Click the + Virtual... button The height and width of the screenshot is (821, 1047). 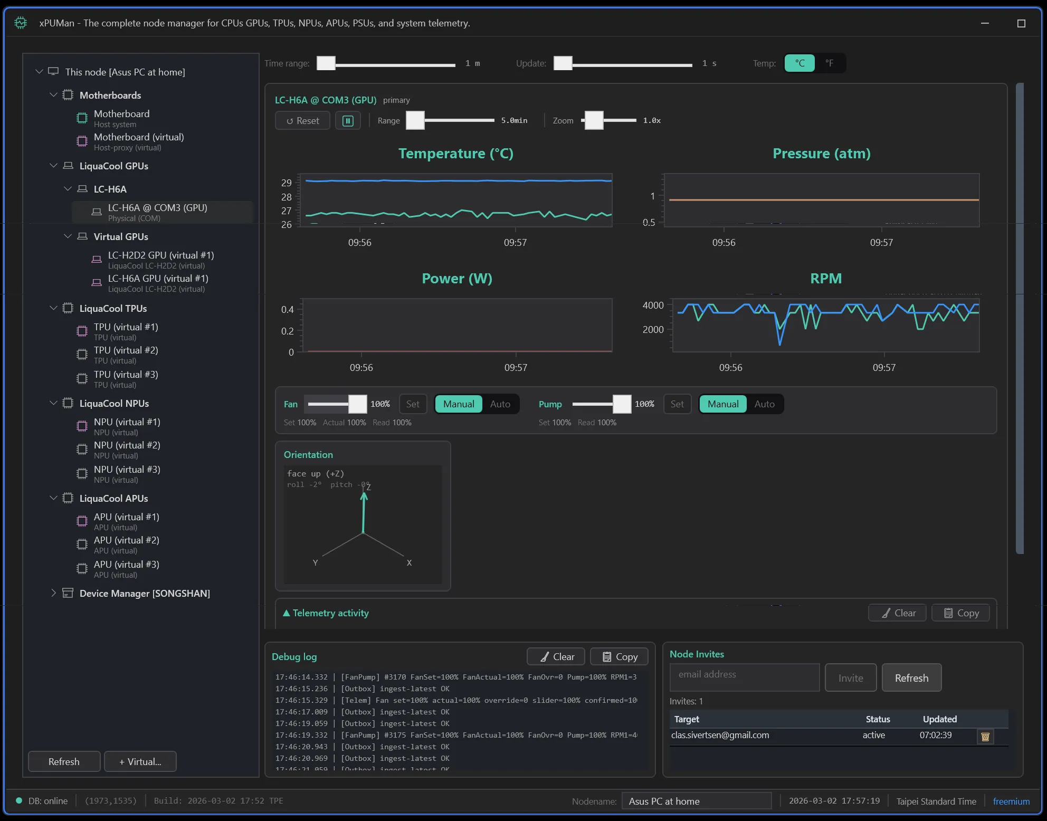[140, 761]
